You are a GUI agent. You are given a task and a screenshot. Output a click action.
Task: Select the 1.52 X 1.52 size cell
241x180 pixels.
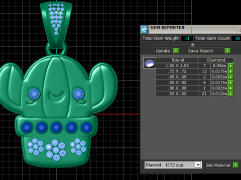click(177, 65)
